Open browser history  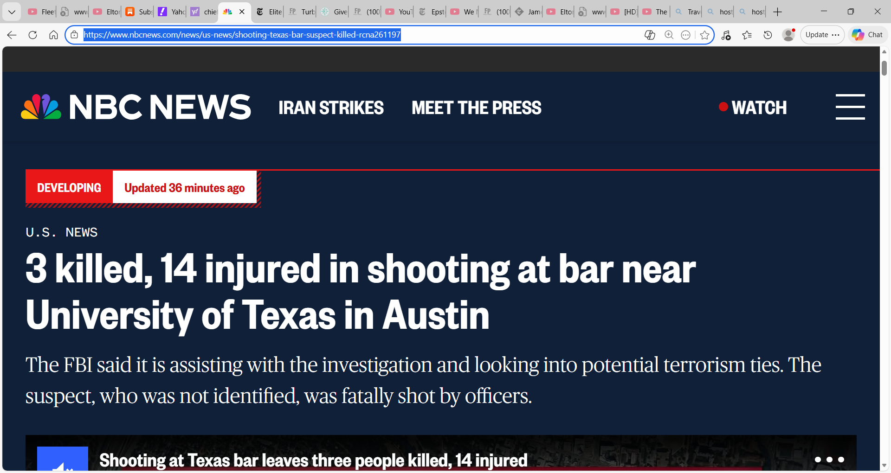768,35
